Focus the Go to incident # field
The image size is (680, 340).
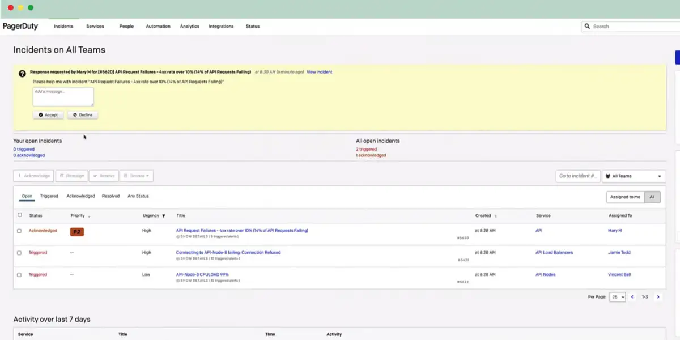tap(577, 176)
